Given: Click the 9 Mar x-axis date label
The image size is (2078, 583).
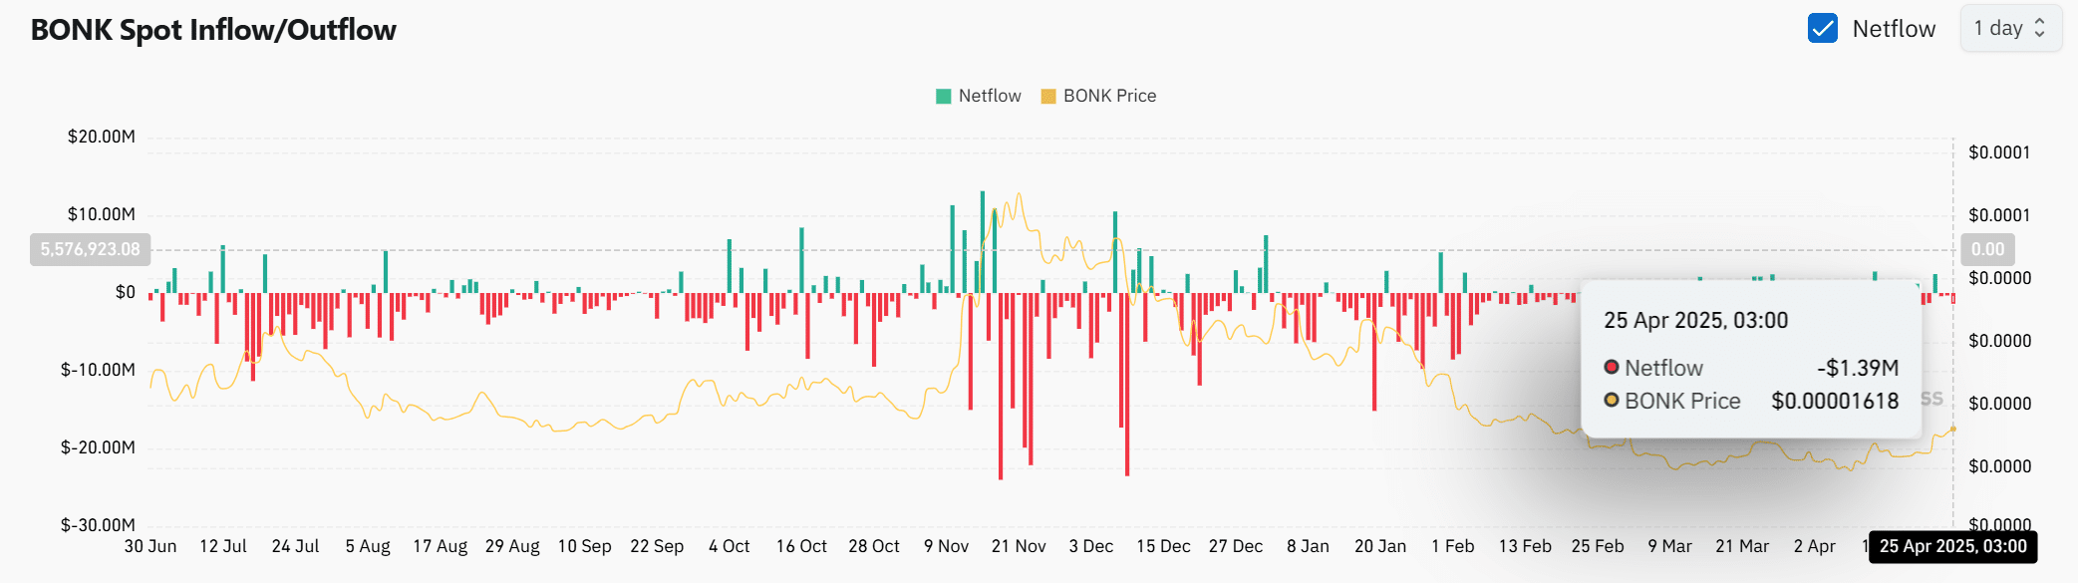Looking at the screenshot, I should (x=1669, y=546).
